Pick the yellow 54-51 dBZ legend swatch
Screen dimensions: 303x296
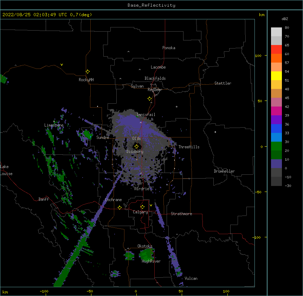[276, 76]
